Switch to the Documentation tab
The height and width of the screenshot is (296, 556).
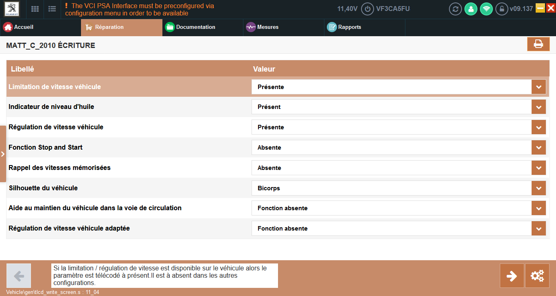[x=195, y=27]
